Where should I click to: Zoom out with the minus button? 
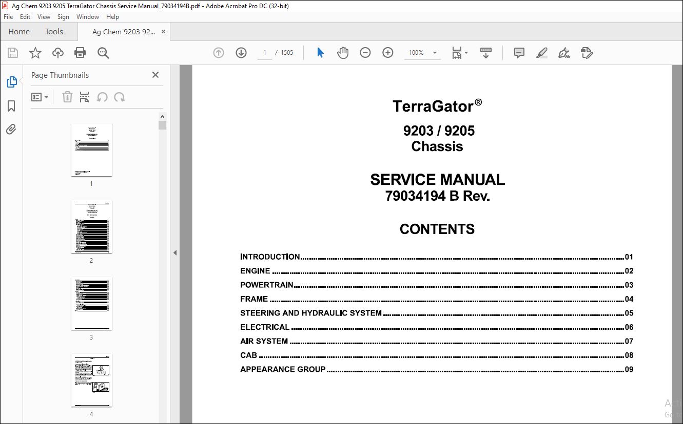[x=365, y=53]
